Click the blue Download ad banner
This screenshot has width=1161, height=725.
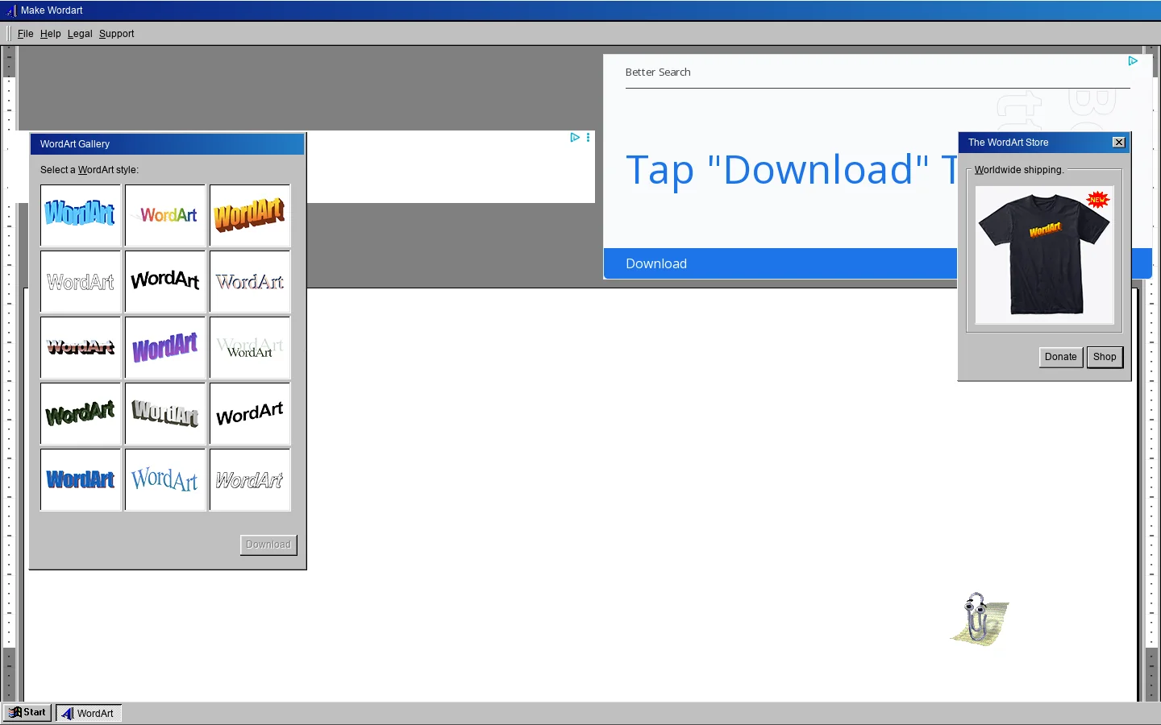click(780, 263)
